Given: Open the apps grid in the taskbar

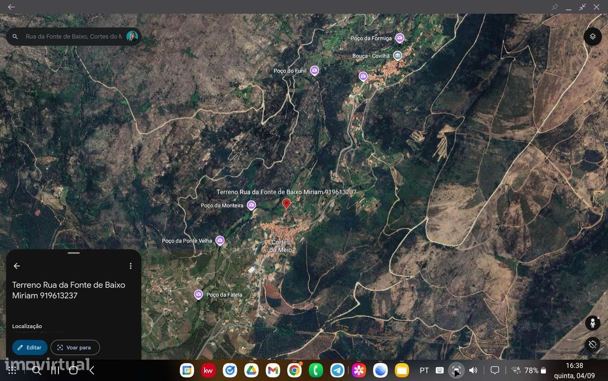Looking at the screenshot, I should click(13, 371).
